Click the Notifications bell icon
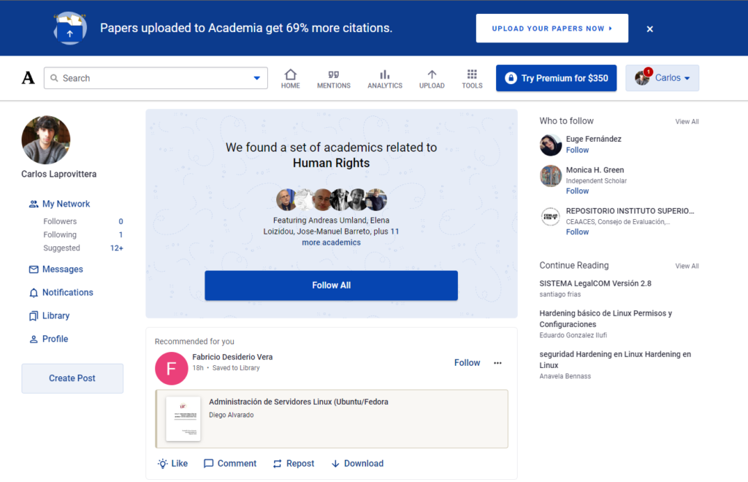The width and height of the screenshot is (748, 482). pyautogui.click(x=34, y=293)
